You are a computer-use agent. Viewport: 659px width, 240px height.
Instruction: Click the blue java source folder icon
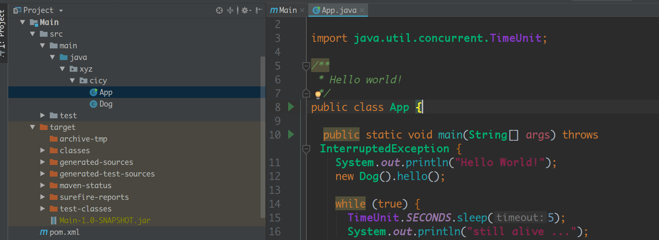64,57
